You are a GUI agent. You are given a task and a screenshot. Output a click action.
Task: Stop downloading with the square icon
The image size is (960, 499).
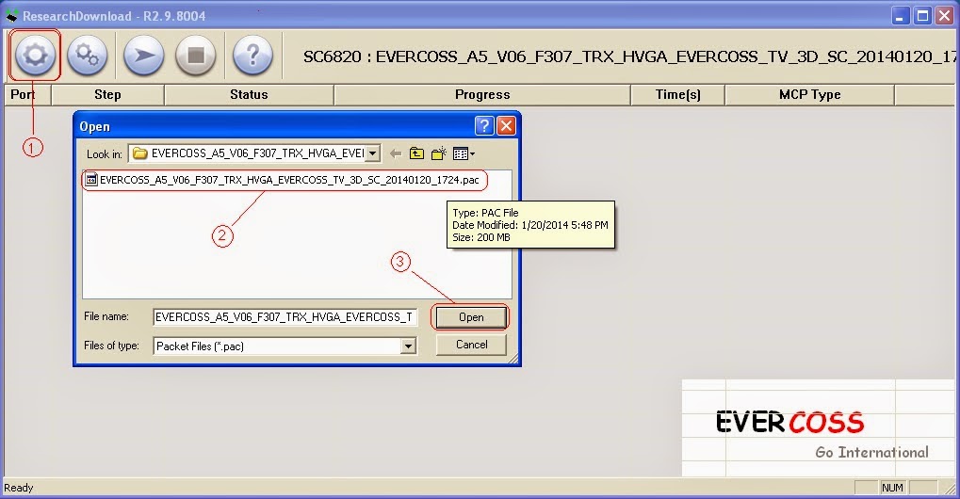[x=196, y=56]
